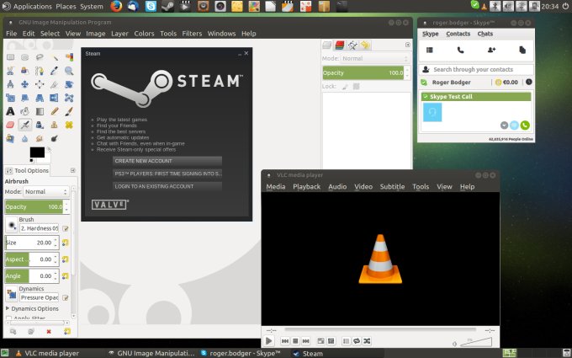Select GIMP's Airbrush tool
This screenshot has height=358, width=572.
click(24, 125)
